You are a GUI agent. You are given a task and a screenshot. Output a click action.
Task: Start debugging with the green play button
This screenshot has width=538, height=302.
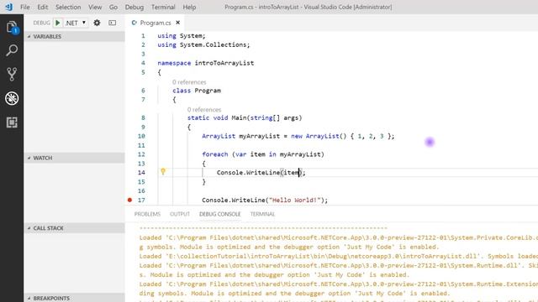tap(58, 23)
